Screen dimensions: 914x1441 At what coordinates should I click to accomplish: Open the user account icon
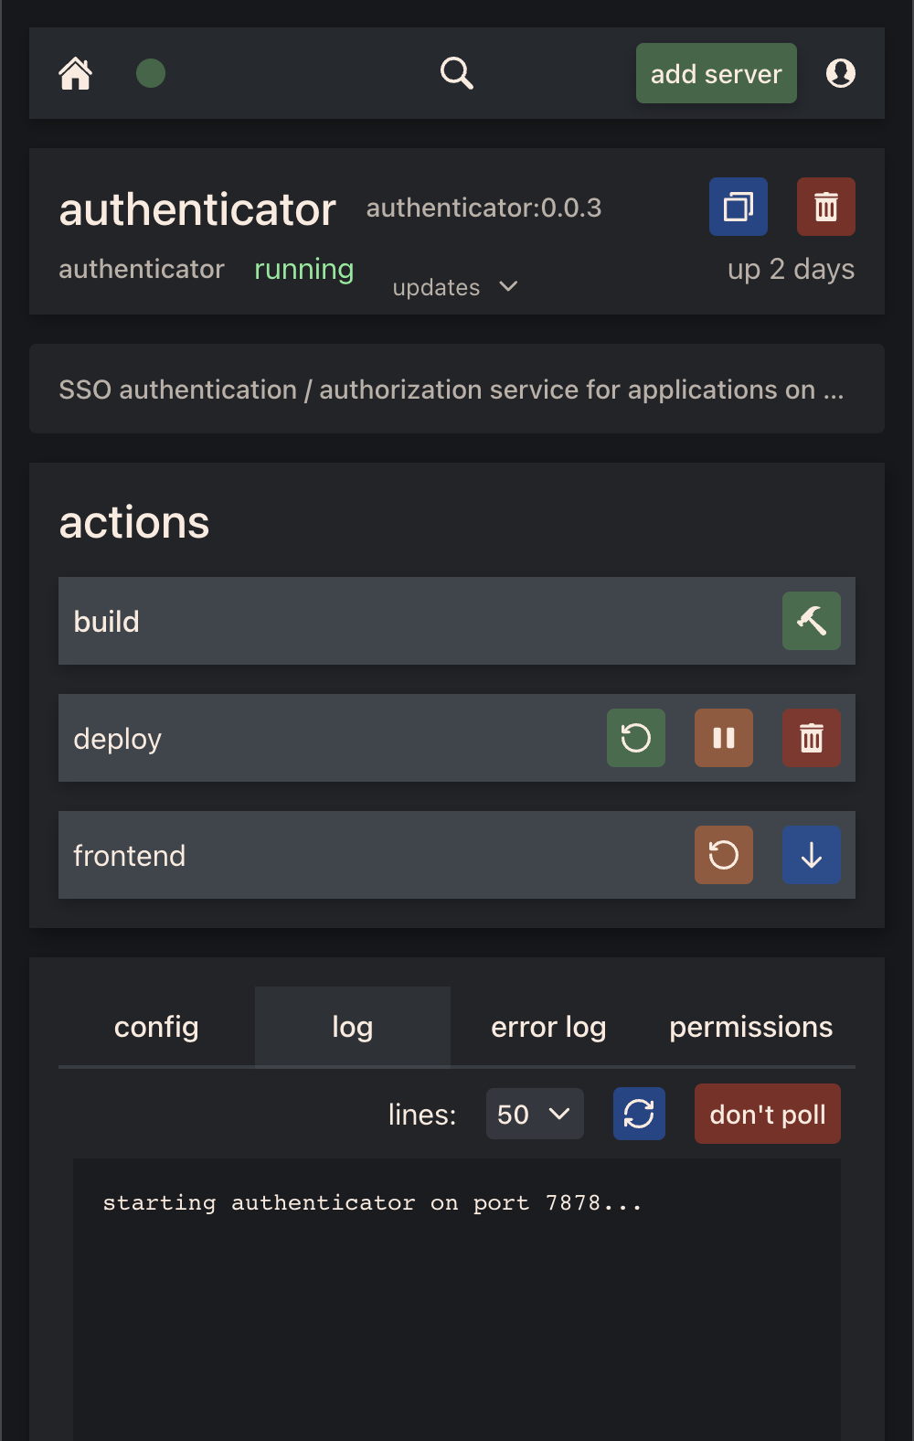tap(841, 73)
